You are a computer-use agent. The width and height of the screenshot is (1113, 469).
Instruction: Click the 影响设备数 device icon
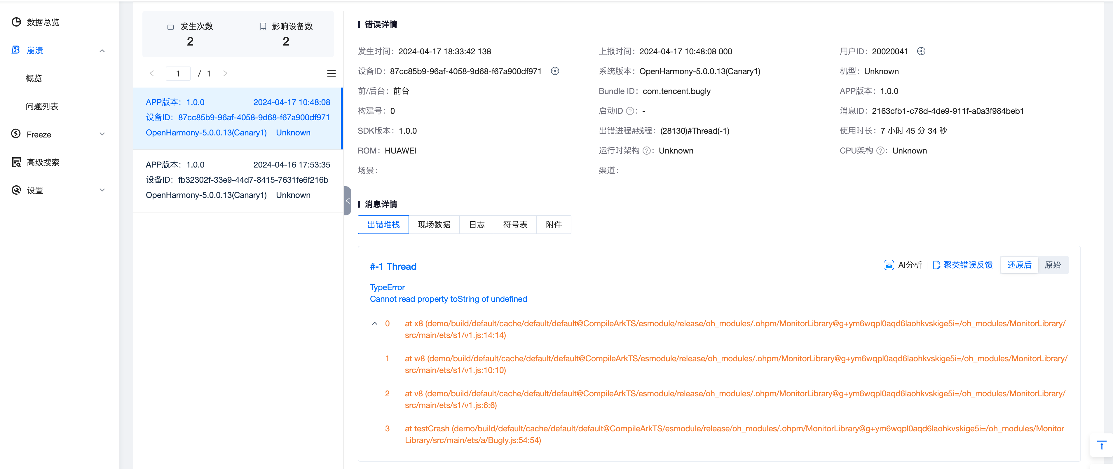point(263,26)
